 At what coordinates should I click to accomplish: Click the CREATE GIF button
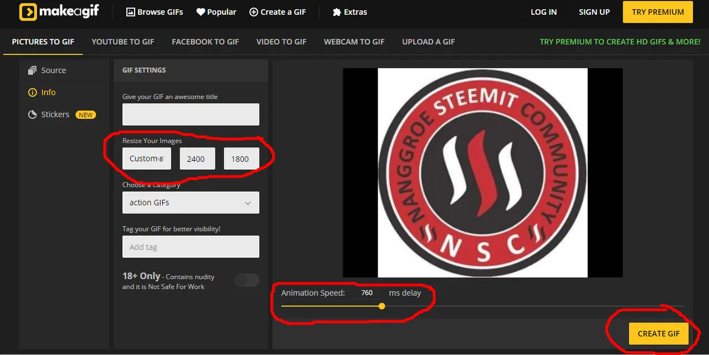pyautogui.click(x=659, y=333)
